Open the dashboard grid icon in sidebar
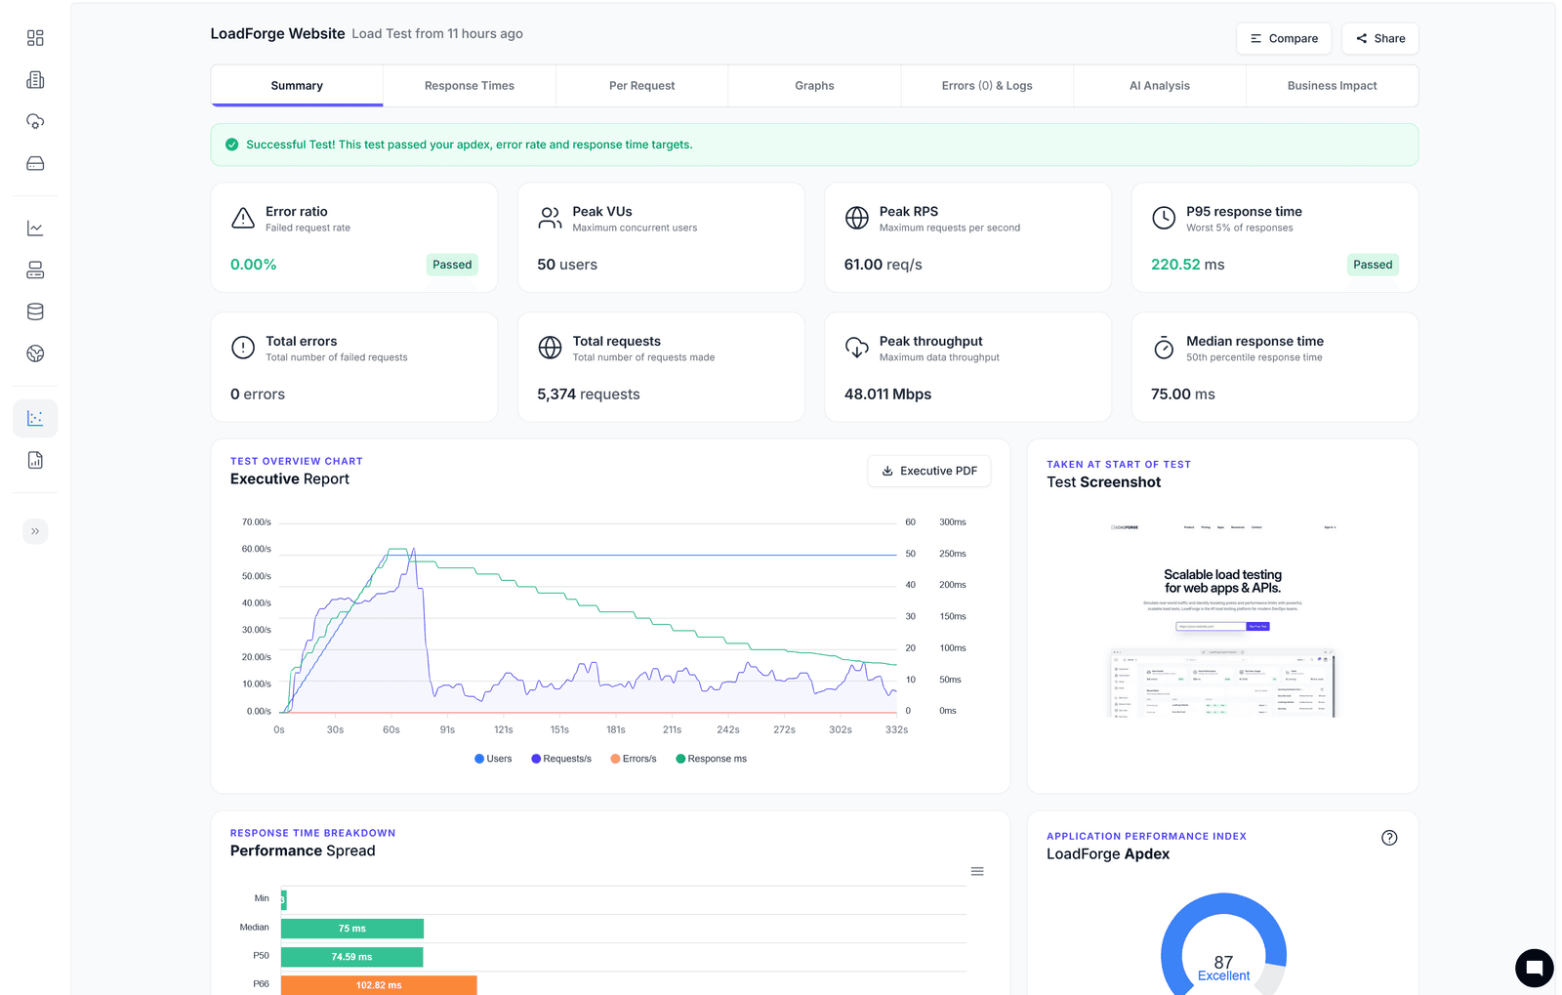1562x995 pixels. (35, 38)
